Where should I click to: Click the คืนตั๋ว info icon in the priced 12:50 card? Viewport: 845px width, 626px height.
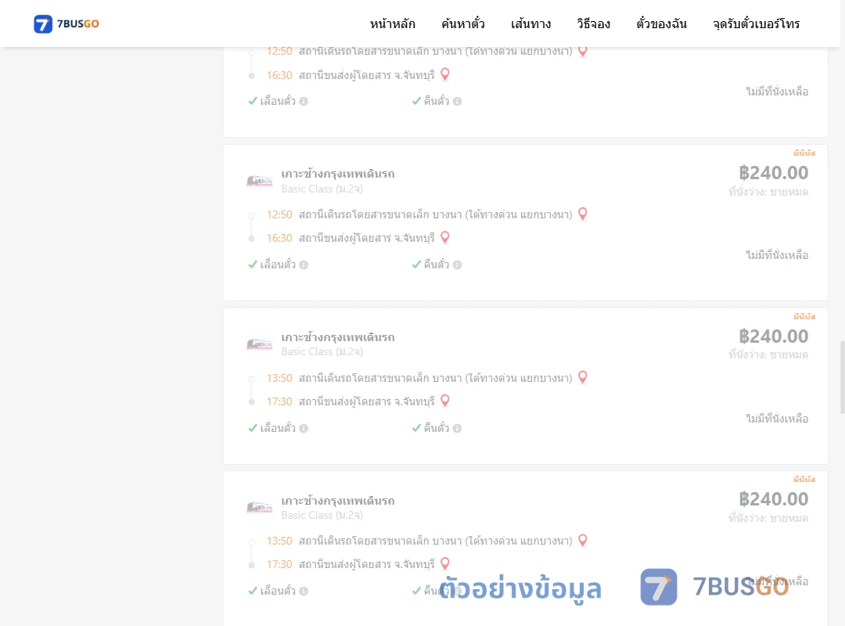point(457,264)
